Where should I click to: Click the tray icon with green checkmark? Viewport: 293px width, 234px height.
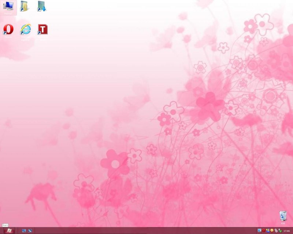[280, 231]
